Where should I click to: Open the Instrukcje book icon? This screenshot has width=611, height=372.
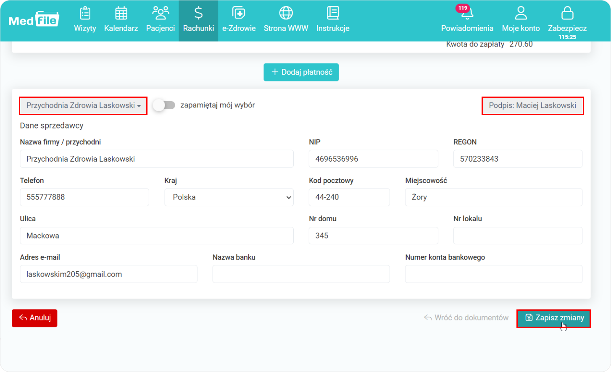(x=333, y=13)
